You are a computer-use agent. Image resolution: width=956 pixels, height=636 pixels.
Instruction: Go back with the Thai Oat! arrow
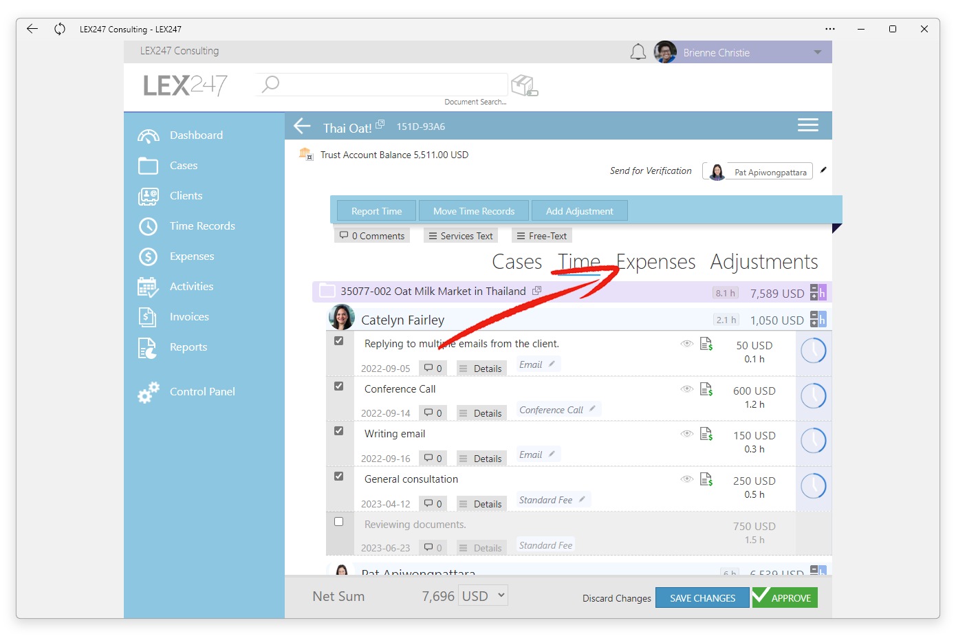coord(303,127)
